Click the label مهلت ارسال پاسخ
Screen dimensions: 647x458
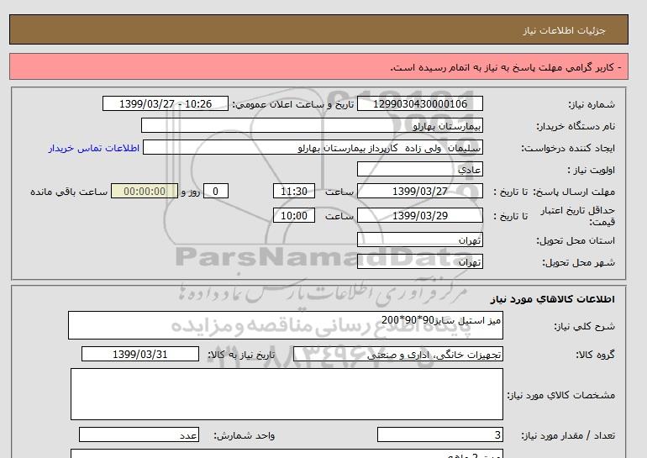click(x=574, y=192)
